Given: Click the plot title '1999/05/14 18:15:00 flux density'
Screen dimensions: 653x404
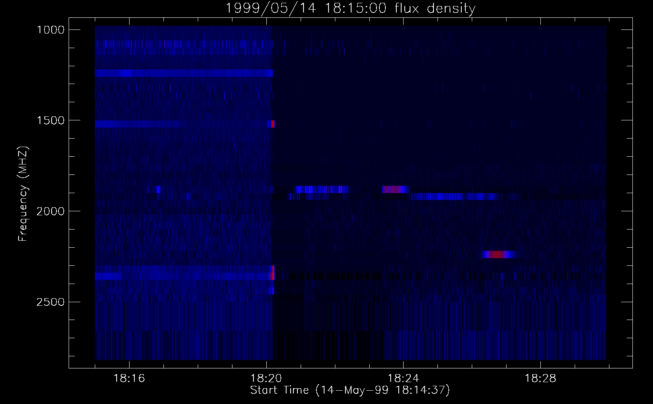Looking at the screenshot, I should [x=350, y=8].
